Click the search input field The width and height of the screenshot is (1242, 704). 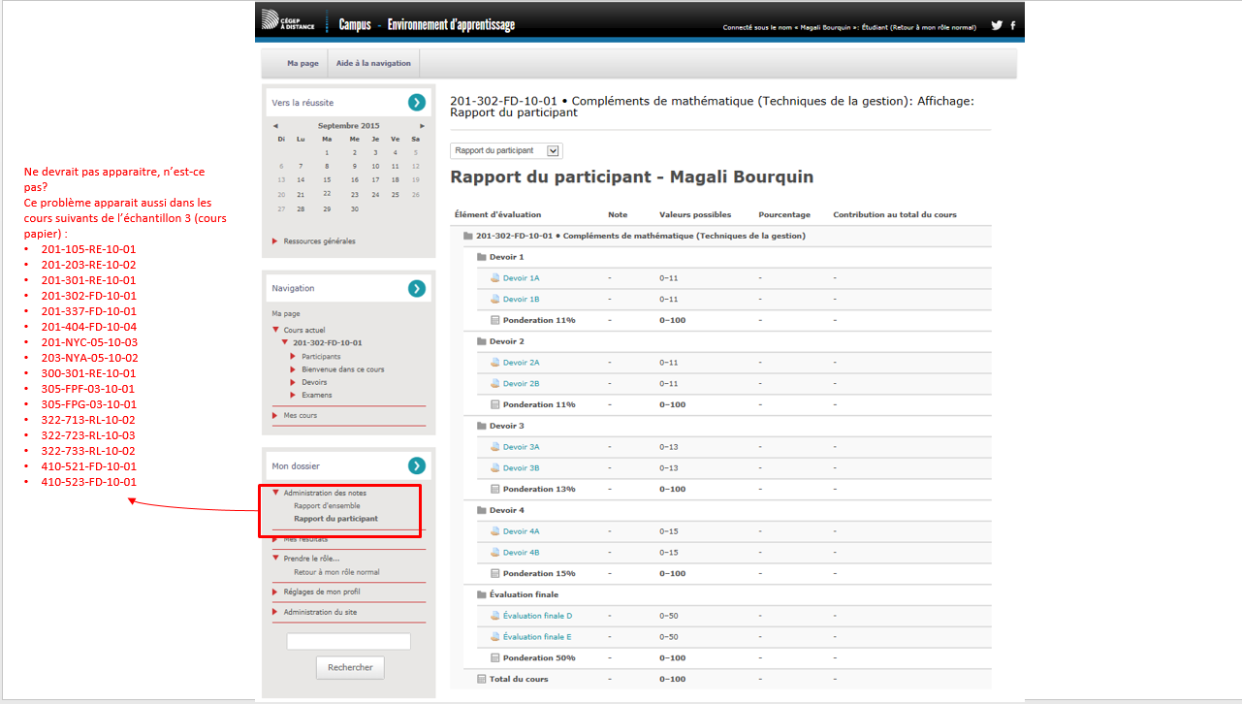pos(349,642)
